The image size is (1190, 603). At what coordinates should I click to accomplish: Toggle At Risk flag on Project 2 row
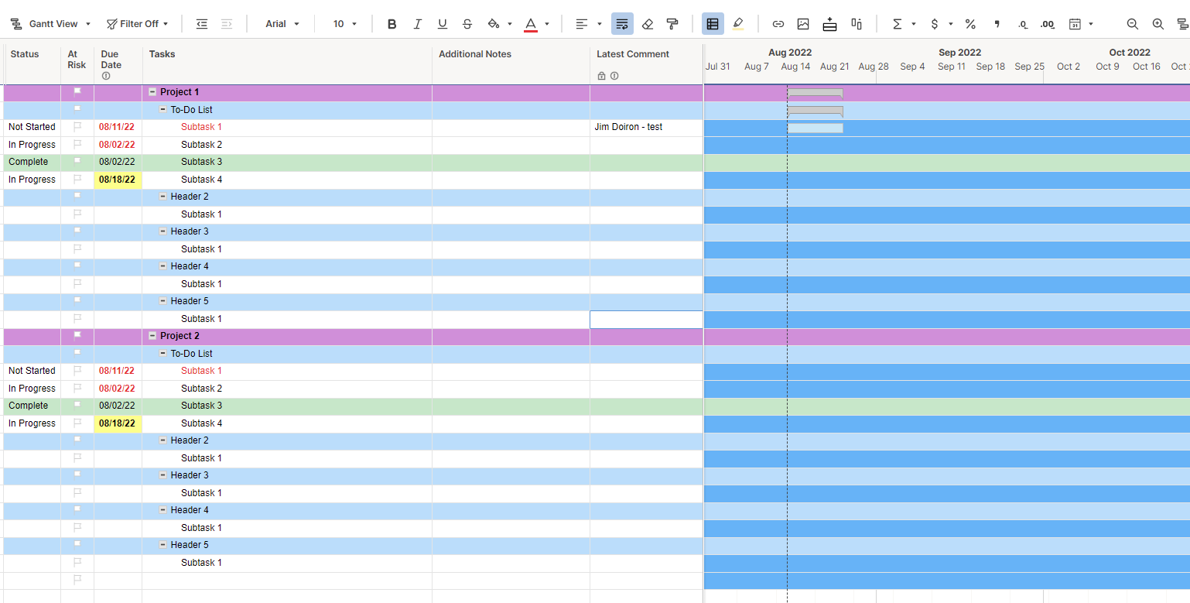(77, 336)
